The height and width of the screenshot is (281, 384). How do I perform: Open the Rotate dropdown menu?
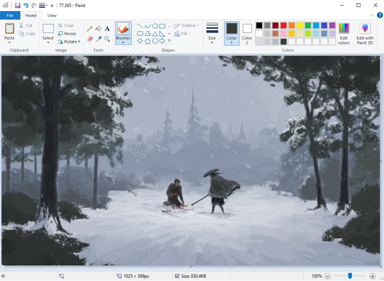(x=69, y=42)
